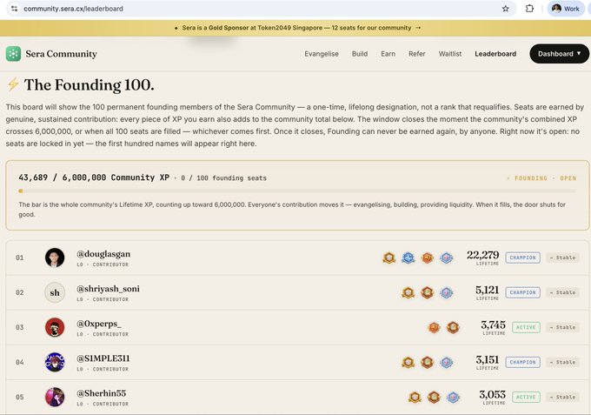Open the @0xperps_ profile name
The width and height of the screenshot is (591, 415).
99,324
